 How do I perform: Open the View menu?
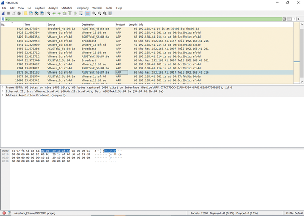tap(21, 8)
